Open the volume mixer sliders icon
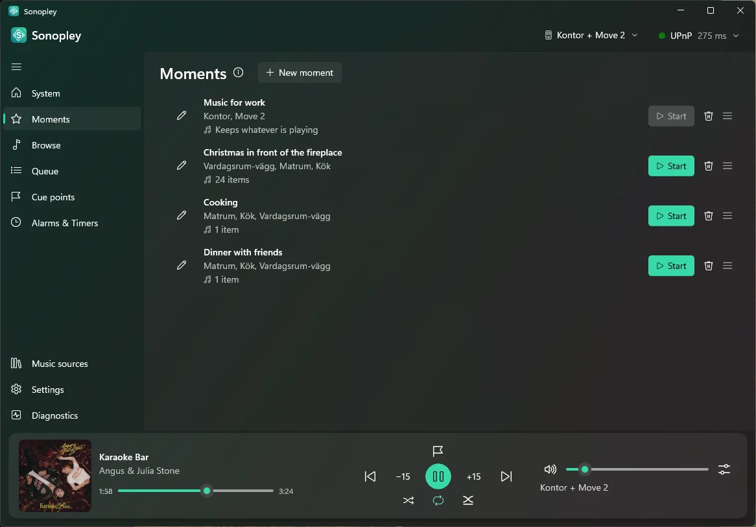This screenshot has height=527, width=756. 724,469
